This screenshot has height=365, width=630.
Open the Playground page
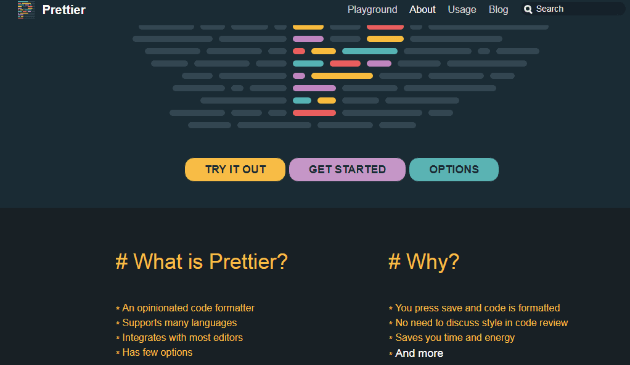[372, 9]
